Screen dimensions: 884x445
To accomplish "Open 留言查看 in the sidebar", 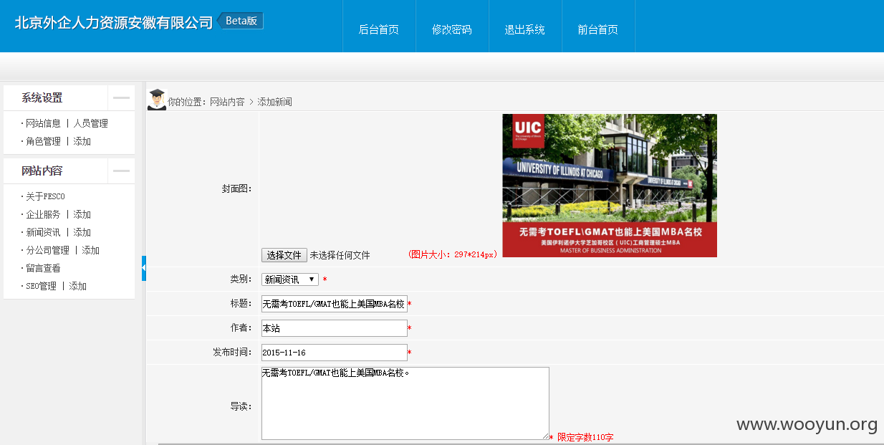I will (43, 268).
